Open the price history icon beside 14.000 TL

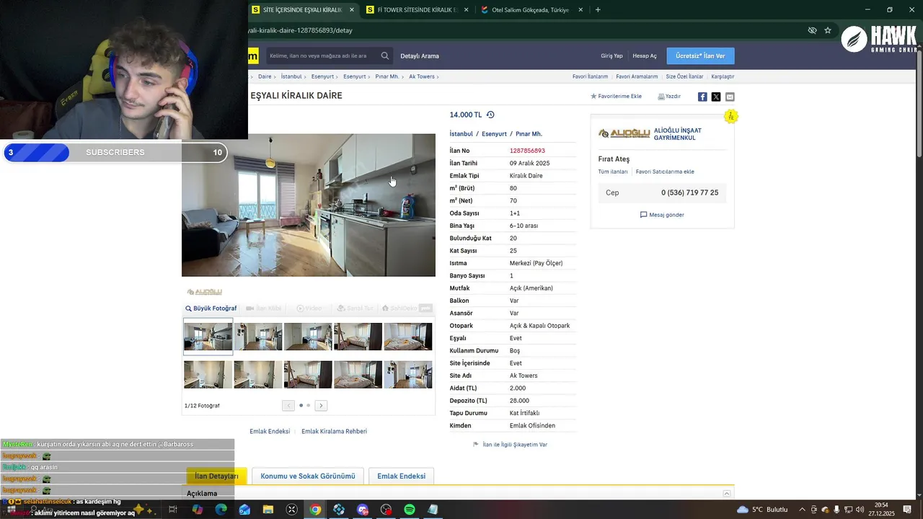(490, 115)
